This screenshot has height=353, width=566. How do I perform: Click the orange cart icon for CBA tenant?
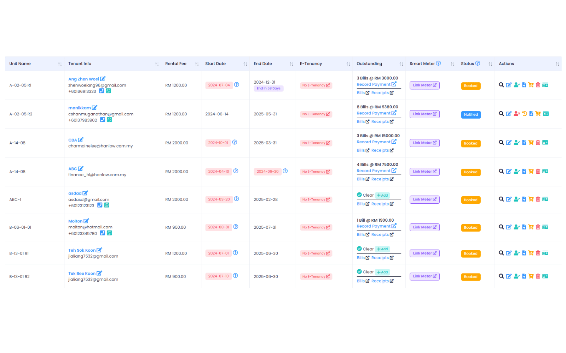pos(531,143)
